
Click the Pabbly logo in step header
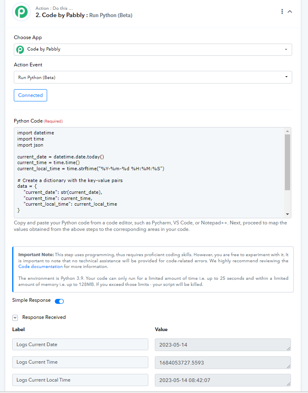[x=21, y=12]
